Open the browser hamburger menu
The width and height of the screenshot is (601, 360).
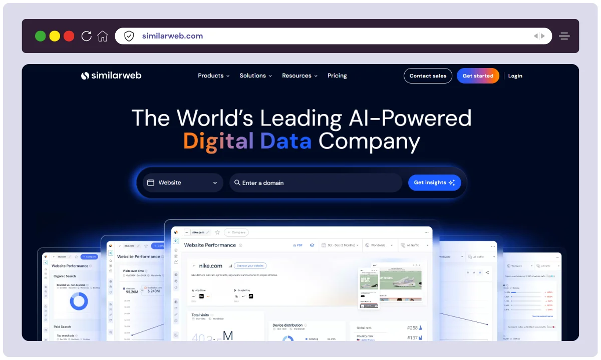[565, 36]
